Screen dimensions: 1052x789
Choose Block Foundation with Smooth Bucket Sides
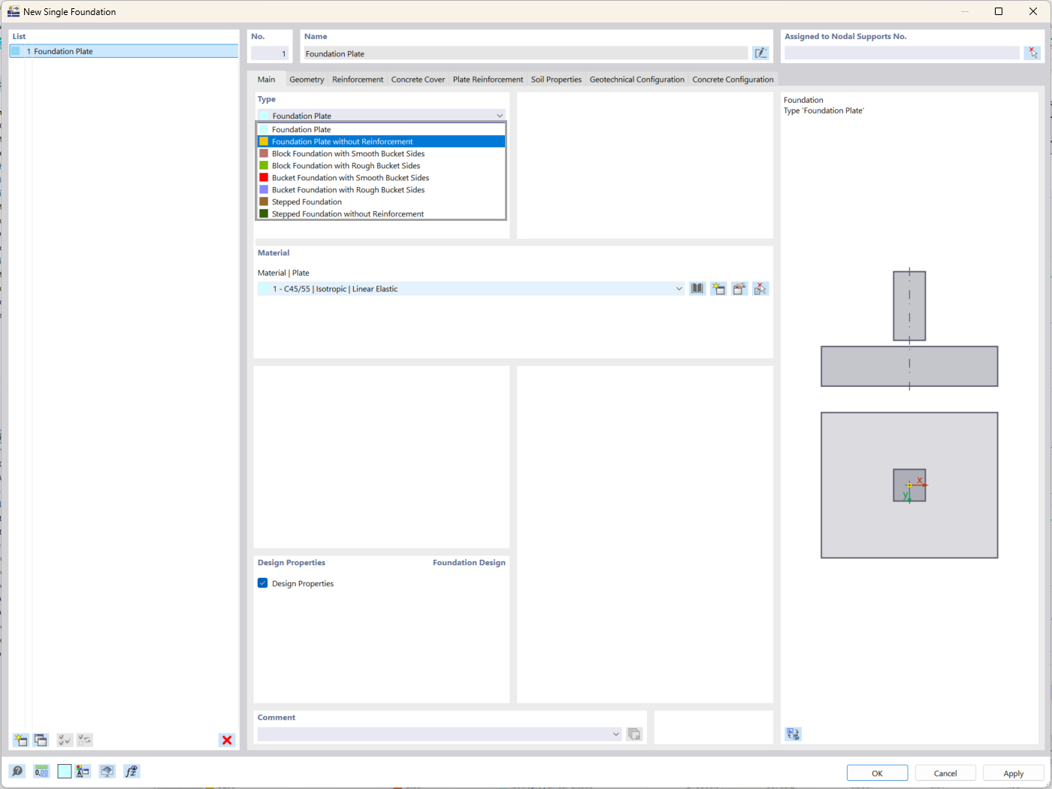tap(381, 153)
